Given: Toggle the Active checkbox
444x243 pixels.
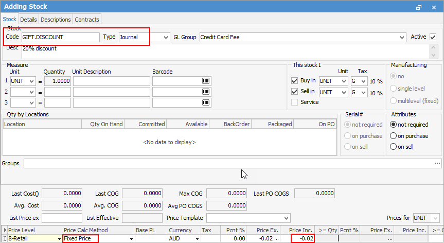Looking at the screenshot, I should [433, 37].
